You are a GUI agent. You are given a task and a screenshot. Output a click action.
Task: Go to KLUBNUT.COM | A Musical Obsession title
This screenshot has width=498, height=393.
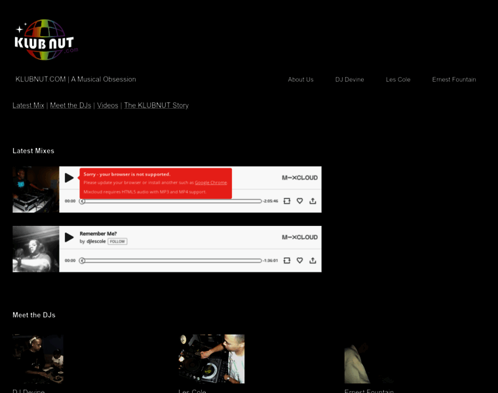[x=75, y=79]
